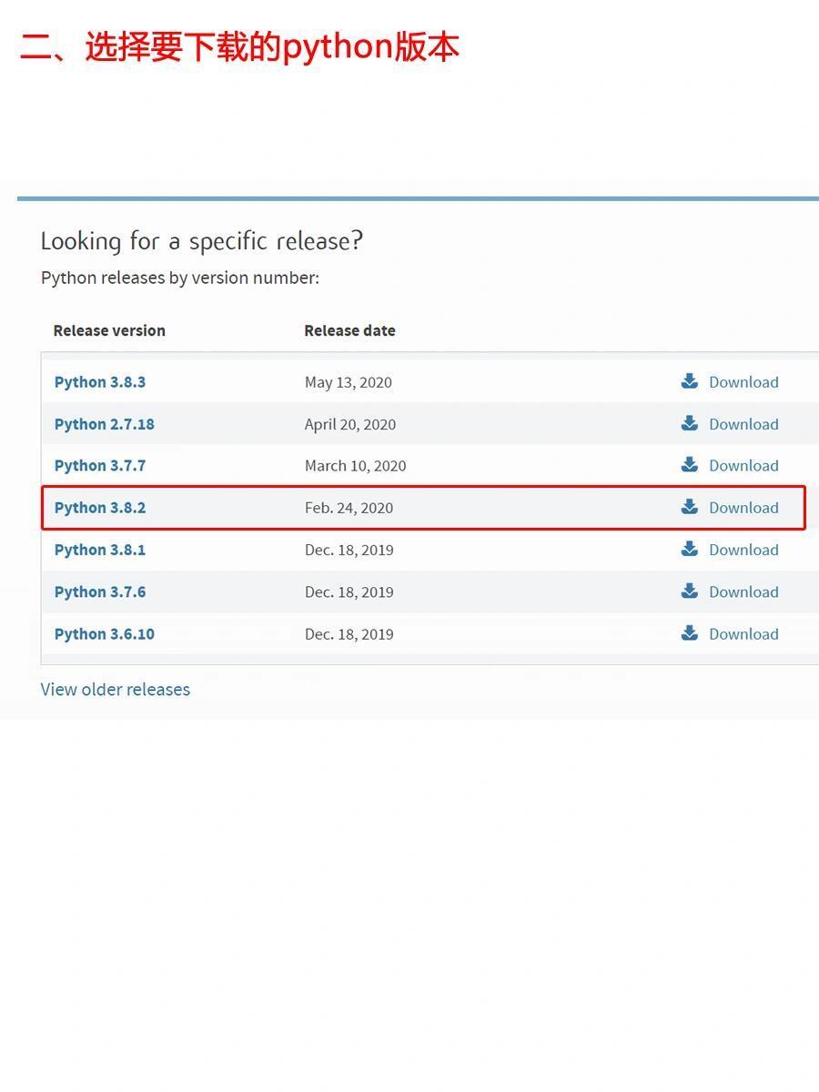
Task: Click Download text for Python 2.7.18
Action: tap(743, 424)
